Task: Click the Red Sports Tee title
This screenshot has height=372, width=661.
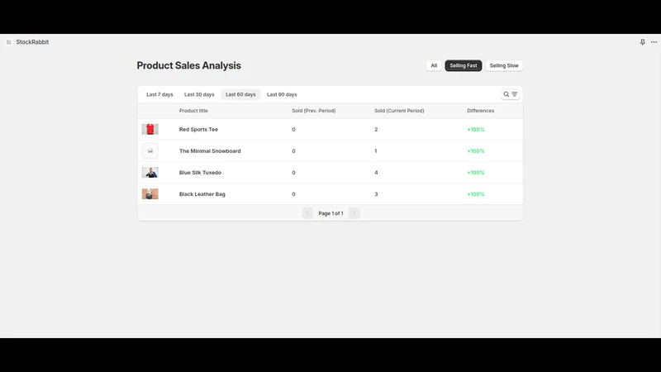Action: coord(198,130)
